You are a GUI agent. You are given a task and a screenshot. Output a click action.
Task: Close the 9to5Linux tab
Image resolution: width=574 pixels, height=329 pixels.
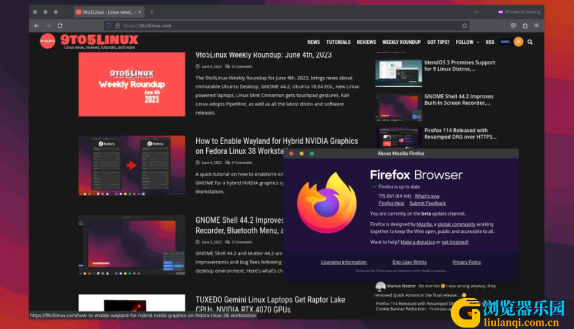(139, 12)
